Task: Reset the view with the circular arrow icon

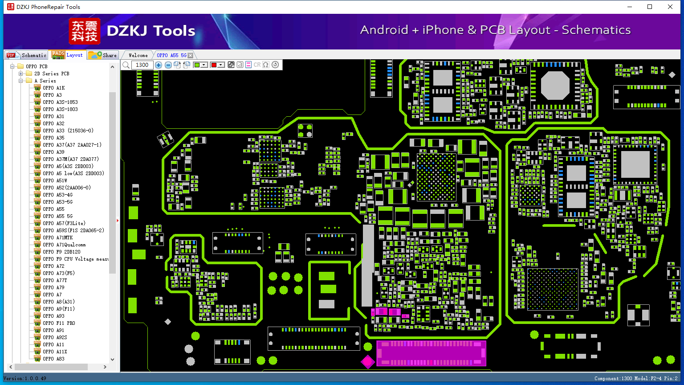Action: tap(275, 65)
